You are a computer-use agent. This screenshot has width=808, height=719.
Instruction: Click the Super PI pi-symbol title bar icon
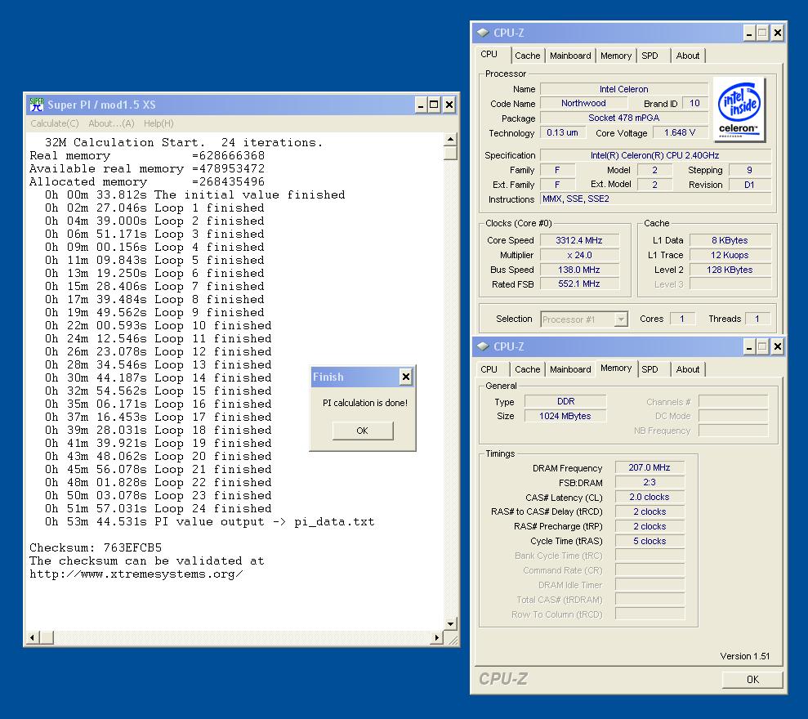point(36,105)
